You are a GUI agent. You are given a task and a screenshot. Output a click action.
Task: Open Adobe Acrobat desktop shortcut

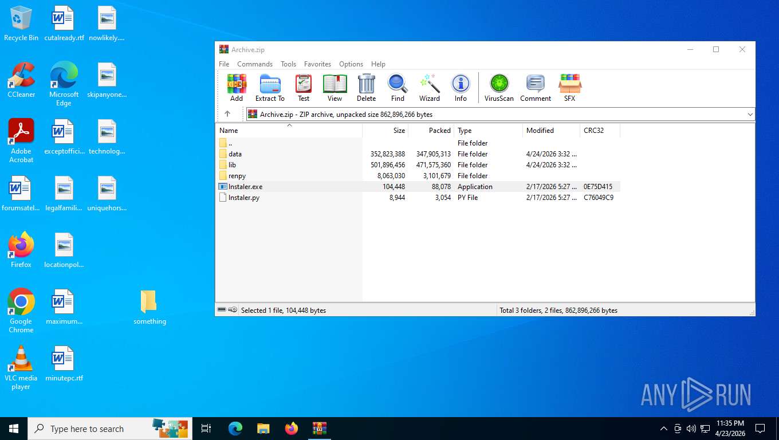[x=21, y=141]
